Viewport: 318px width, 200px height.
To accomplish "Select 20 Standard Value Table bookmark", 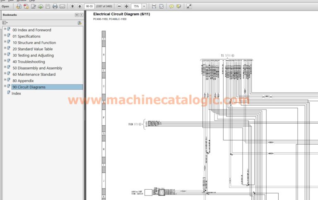I will [x=33, y=49].
